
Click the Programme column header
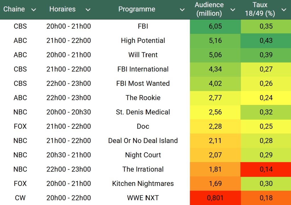pyautogui.click(x=137, y=9)
